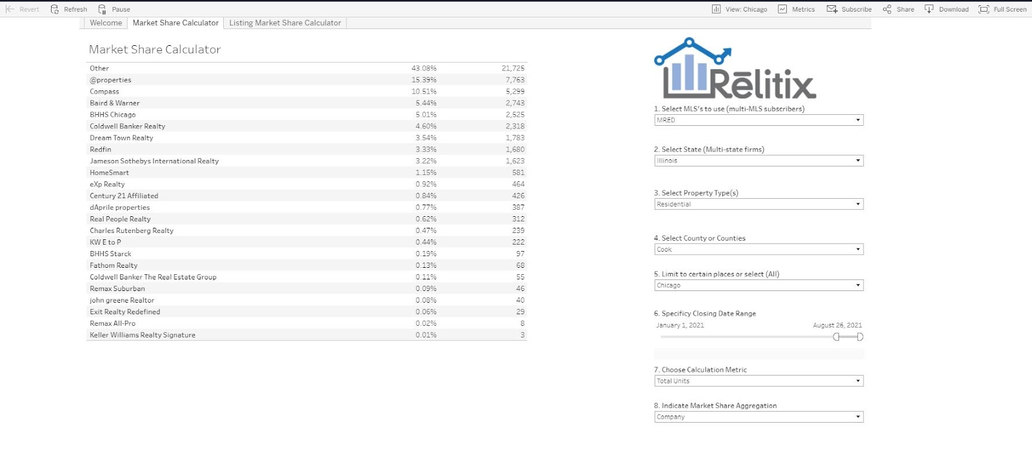This screenshot has width=1032, height=473.
Task: Click the Subscribe text label
Action: click(x=857, y=10)
